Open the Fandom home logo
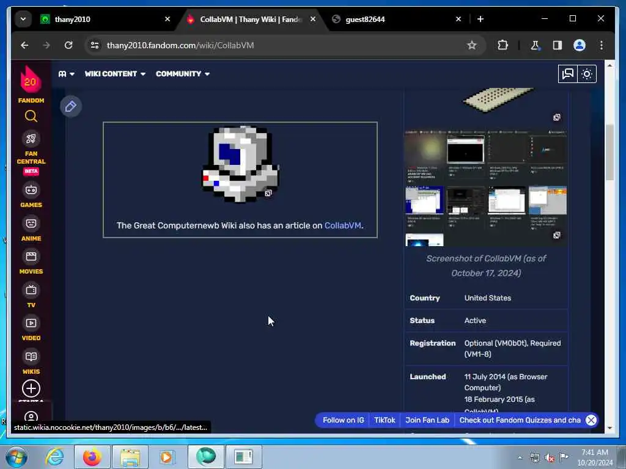 (x=31, y=84)
